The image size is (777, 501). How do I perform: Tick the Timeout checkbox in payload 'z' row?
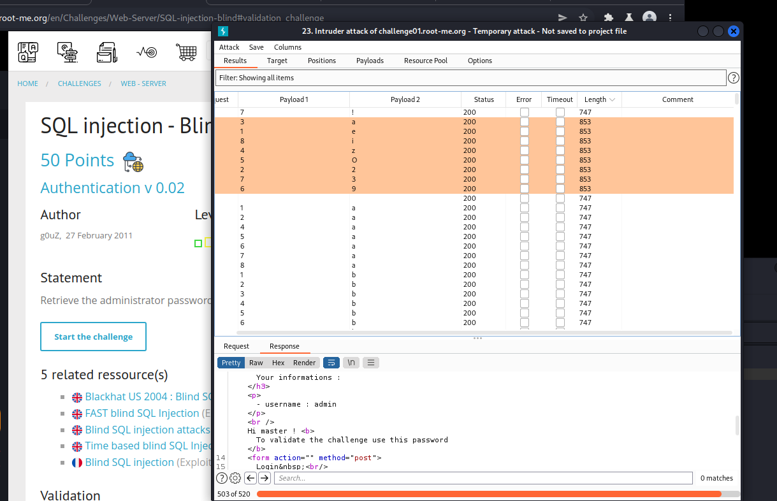point(560,150)
